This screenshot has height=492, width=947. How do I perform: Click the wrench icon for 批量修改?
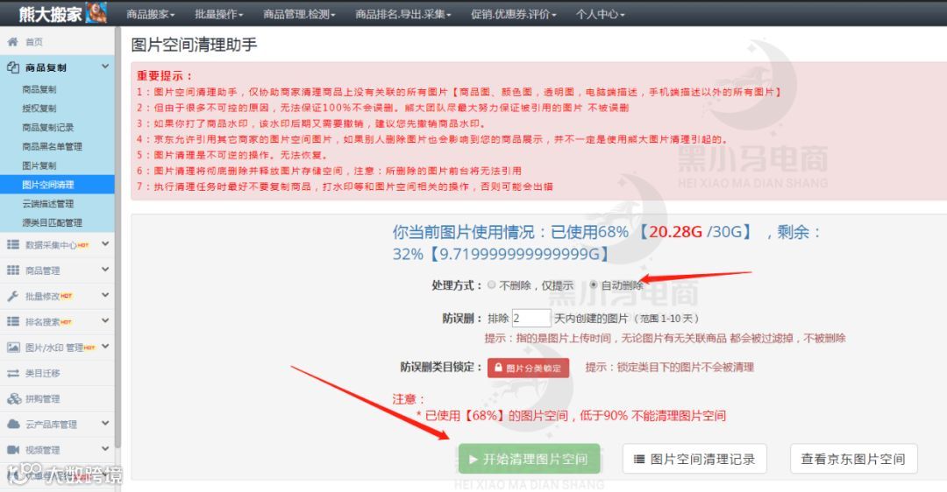tap(12, 296)
